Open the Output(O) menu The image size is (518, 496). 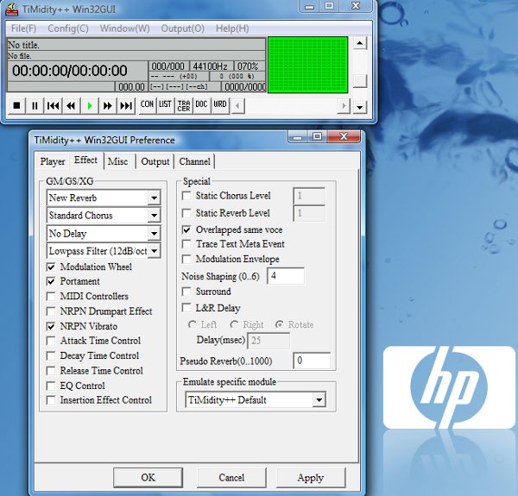[183, 28]
